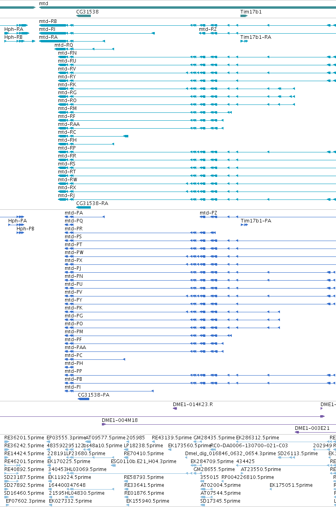The width and height of the screenshot is (336, 507).
Task: Click transcript label mtd-RJ
Action: (x=66, y=195)
